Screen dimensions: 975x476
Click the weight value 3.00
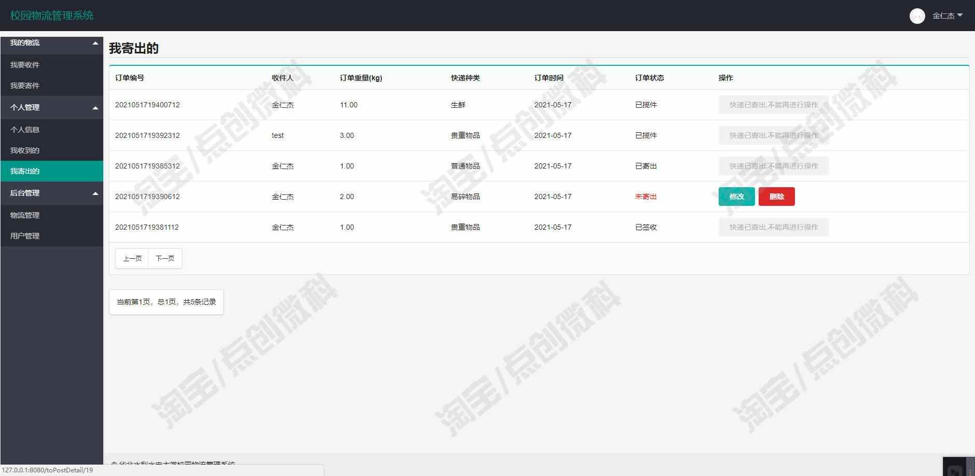pos(347,135)
